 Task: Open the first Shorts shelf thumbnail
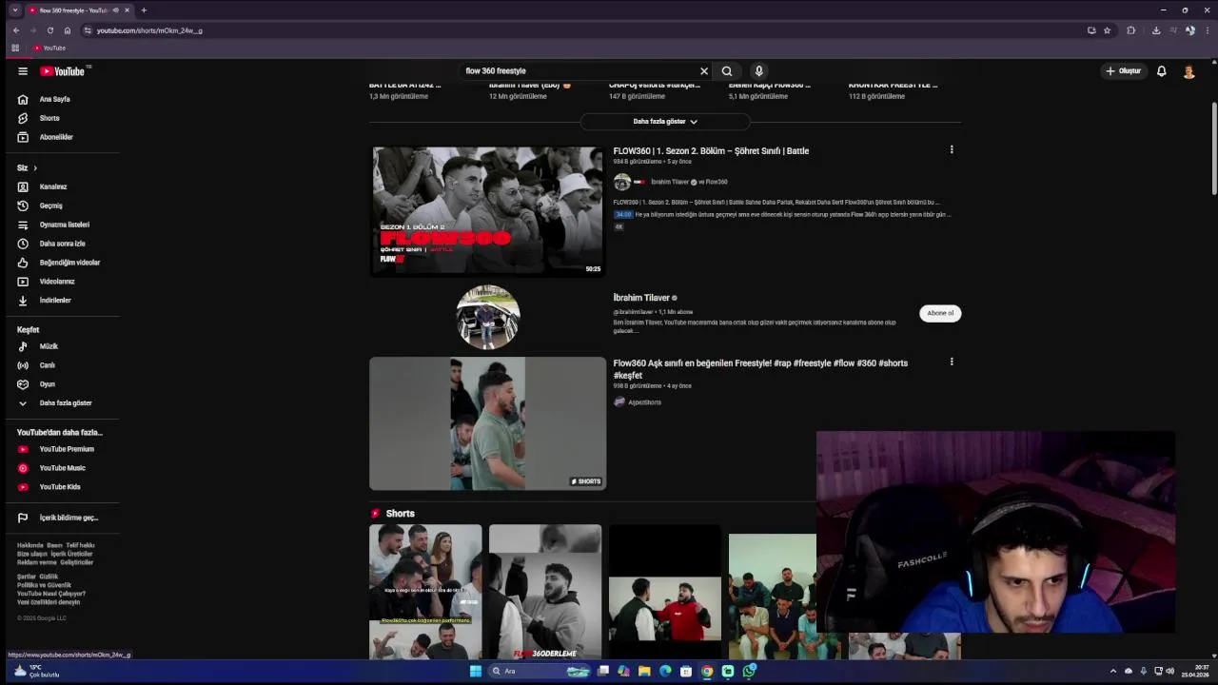(425, 592)
